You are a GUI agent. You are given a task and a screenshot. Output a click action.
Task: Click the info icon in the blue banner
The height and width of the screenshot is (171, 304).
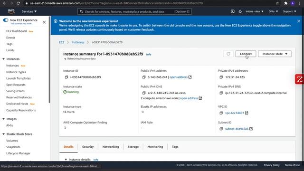(56, 21)
